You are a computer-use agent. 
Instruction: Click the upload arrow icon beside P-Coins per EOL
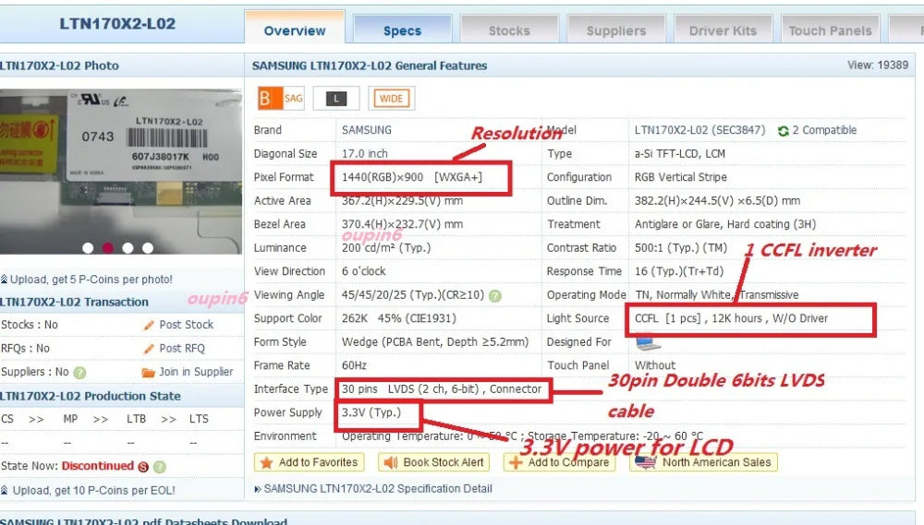[x=5, y=490]
